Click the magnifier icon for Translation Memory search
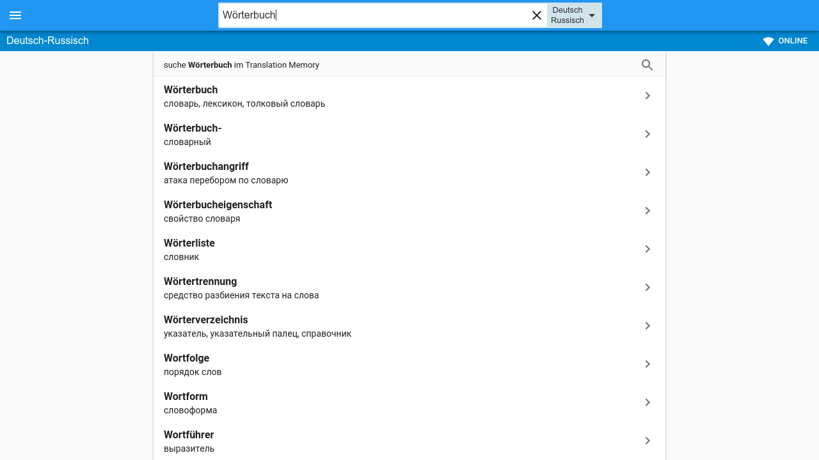Screen dimensions: 819x460 pos(647,65)
